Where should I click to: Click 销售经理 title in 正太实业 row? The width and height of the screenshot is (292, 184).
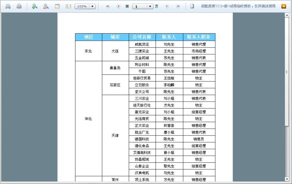pyautogui.click(x=199, y=126)
